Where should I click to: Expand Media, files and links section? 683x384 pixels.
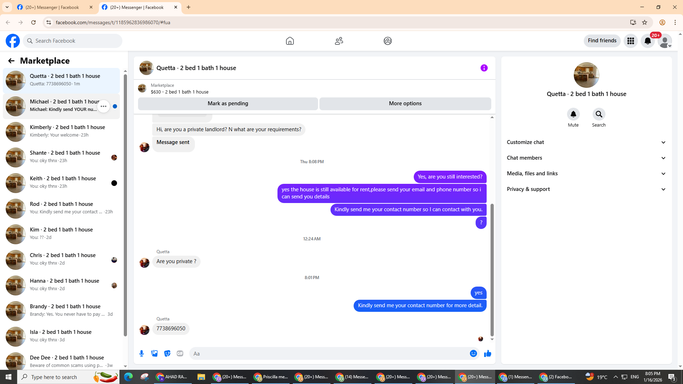pyautogui.click(x=586, y=174)
